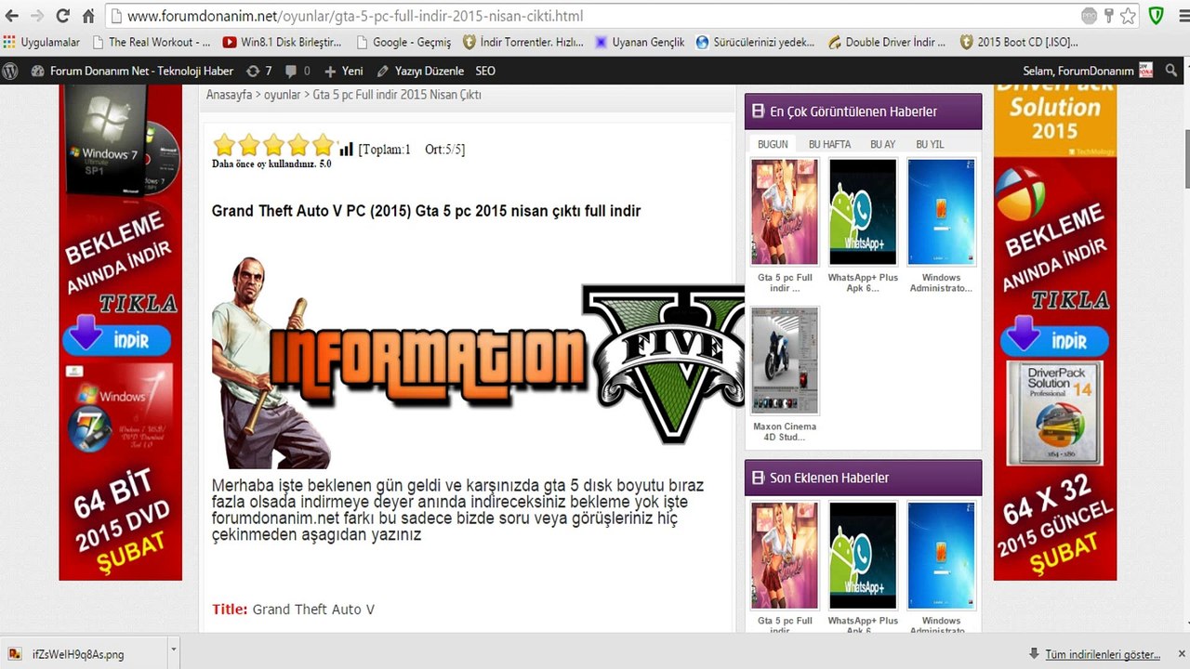This screenshot has height=669, width=1190.
Task: Open the İndir Torrentler bookmark
Action: click(x=523, y=42)
